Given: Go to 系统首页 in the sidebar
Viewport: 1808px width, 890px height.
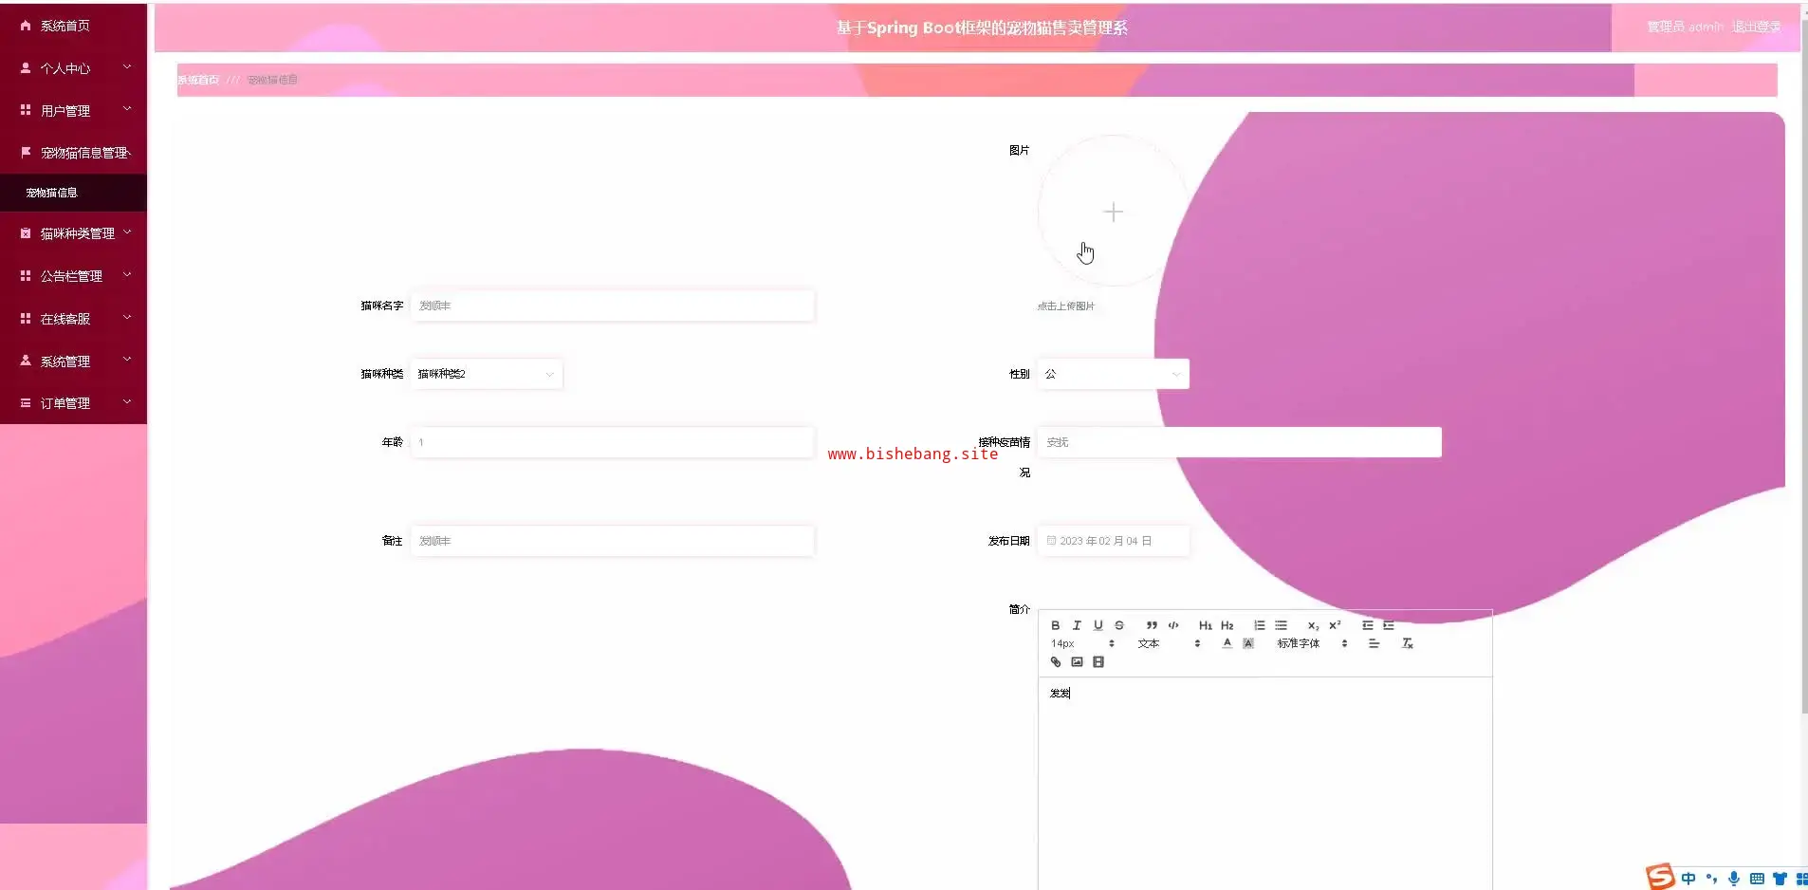Looking at the screenshot, I should coord(73,26).
